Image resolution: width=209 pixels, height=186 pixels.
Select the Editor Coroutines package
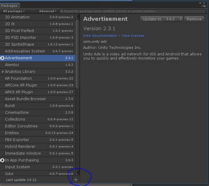(37, 126)
